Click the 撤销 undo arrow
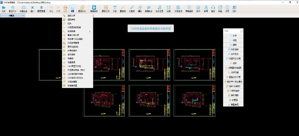The height and width of the screenshot is (136, 299). click(x=51, y=9)
